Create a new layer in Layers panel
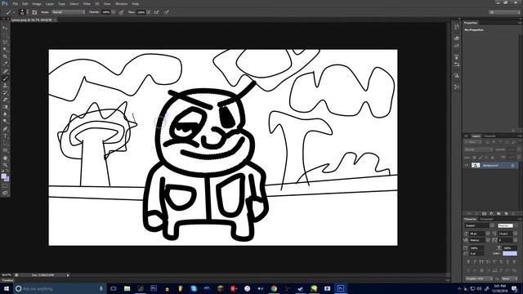This screenshot has height=294, width=523. click(506, 214)
